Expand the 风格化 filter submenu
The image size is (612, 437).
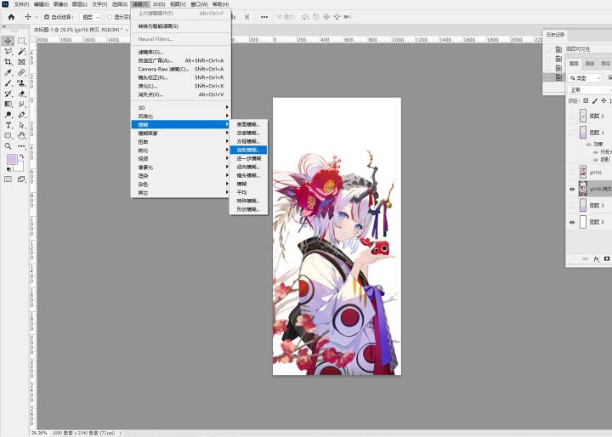[181, 116]
